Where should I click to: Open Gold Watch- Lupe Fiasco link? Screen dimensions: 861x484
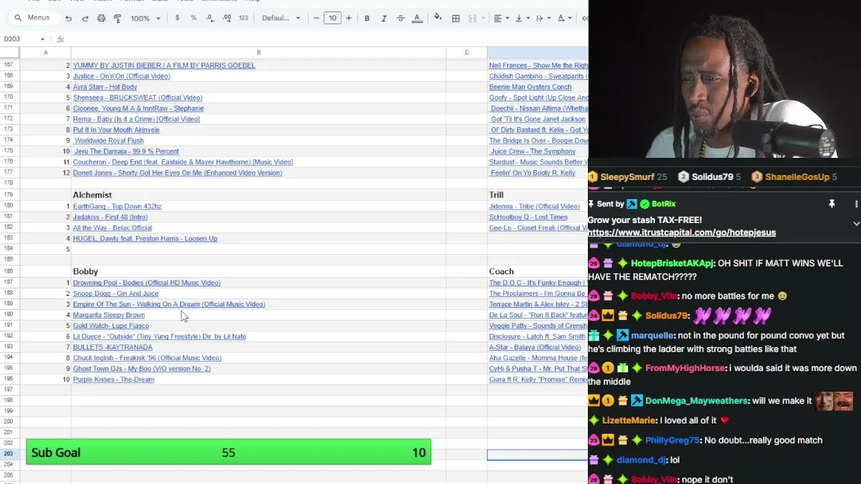click(111, 326)
